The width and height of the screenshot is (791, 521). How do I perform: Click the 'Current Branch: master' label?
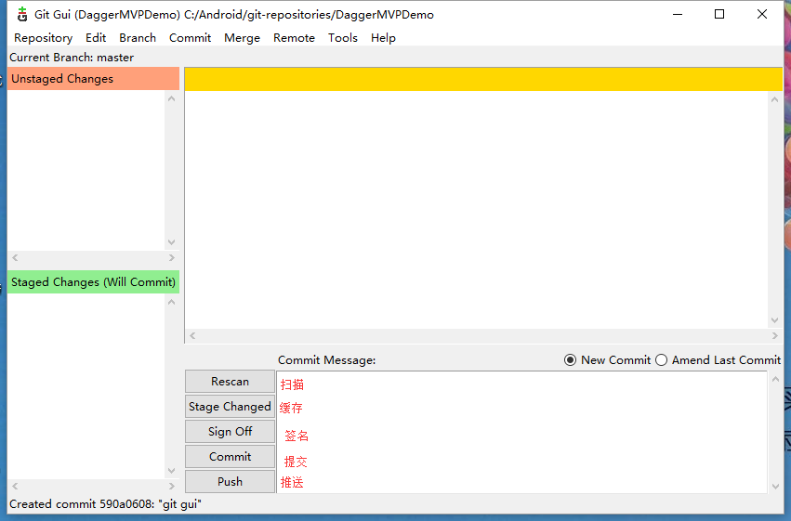click(x=72, y=58)
